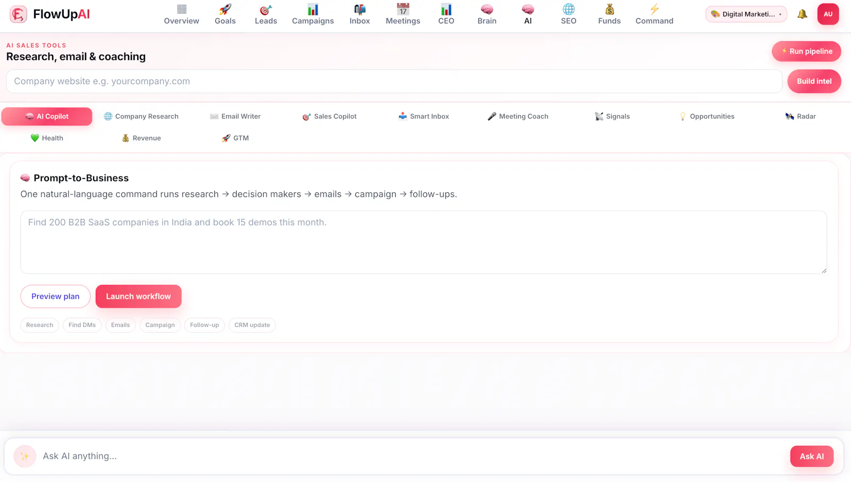Viewport: 851px width, 482px height.
Task: Open the CEO chart icon
Action: pyautogui.click(x=446, y=10)
